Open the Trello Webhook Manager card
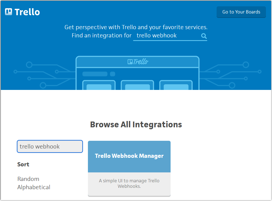 [129, 169]
